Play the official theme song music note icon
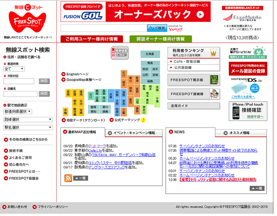Image resolution: width=277 pixels, height=216 pixels. 143,120
